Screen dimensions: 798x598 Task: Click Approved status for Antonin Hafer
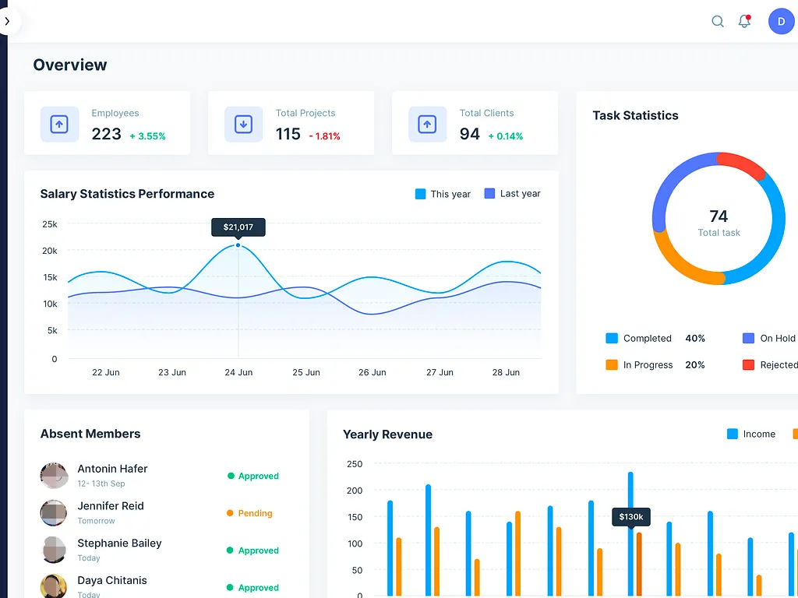pos(253,476)
